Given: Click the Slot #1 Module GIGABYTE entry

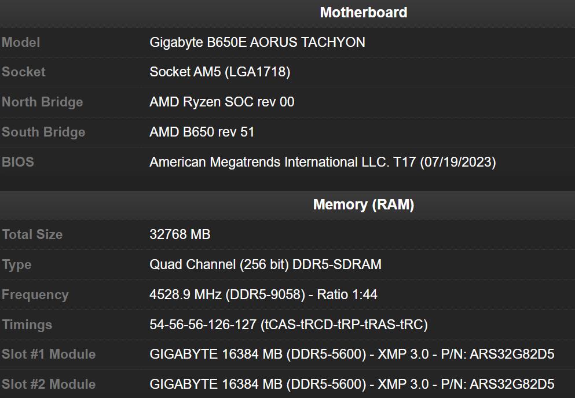Looking at the screenshot, I should click(352, 355).
